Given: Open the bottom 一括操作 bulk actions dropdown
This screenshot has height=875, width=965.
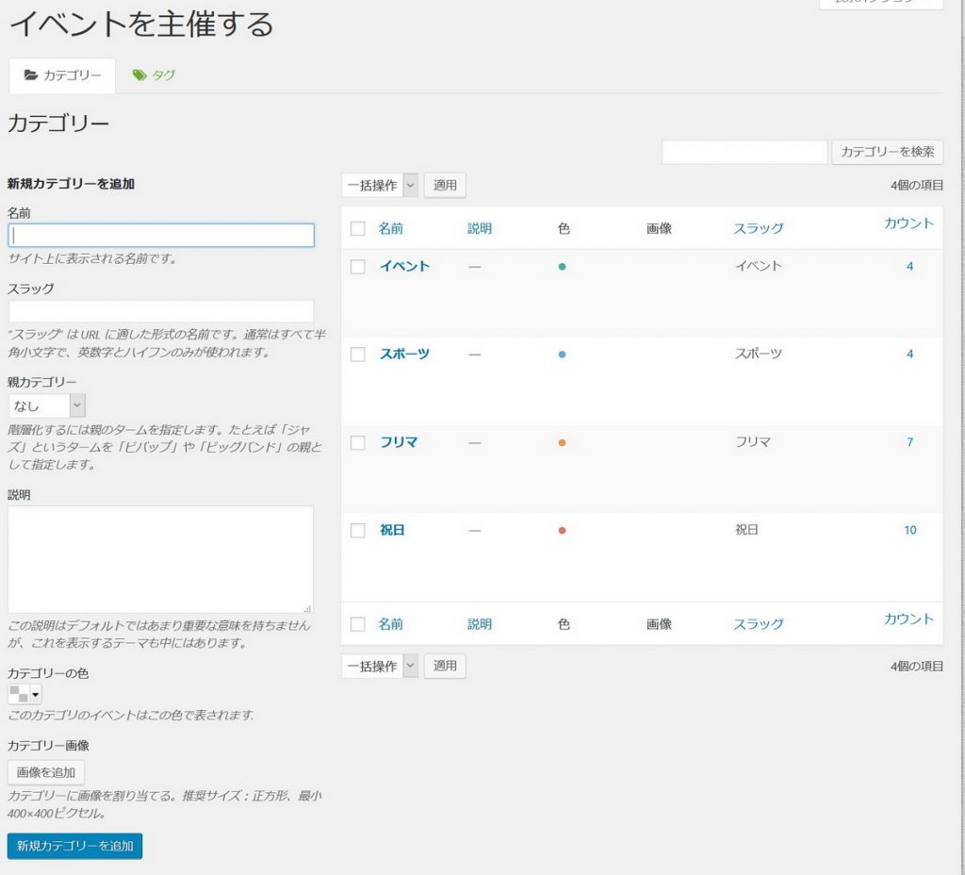Looking at the screenshot, I should tap(379, 666).
